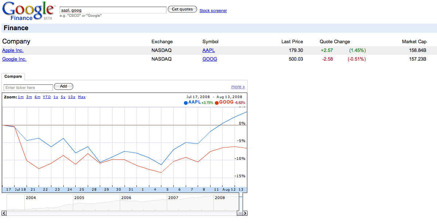Viewport: 437px width, 223px height.
Task: Click the 'Jul 18' date axis label
Action: [x=20, y=190]
